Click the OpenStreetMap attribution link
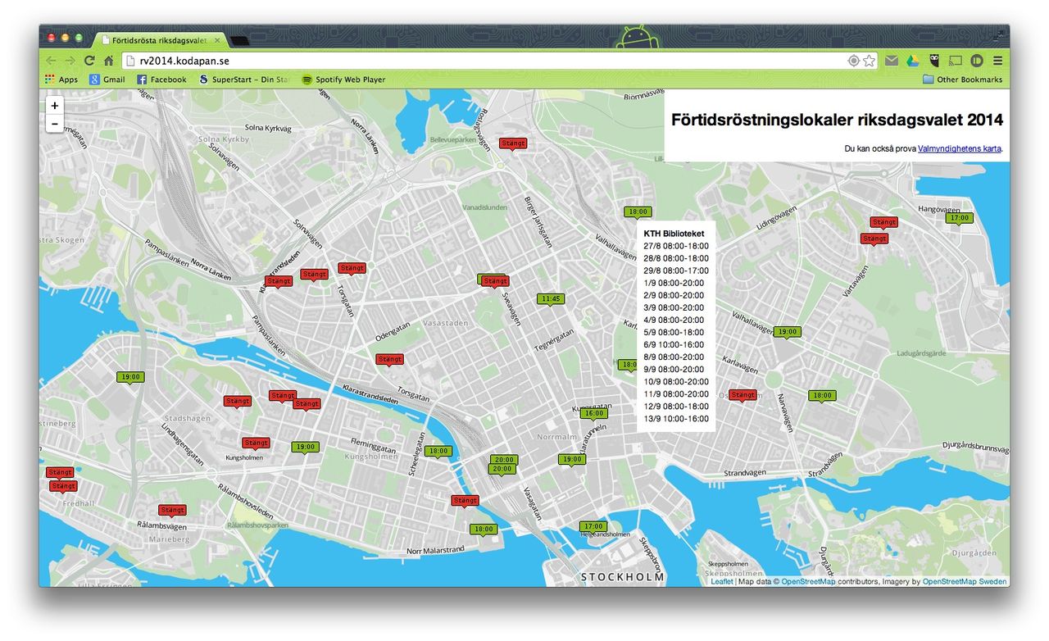The image size is (1049, 641). point(808,580)
